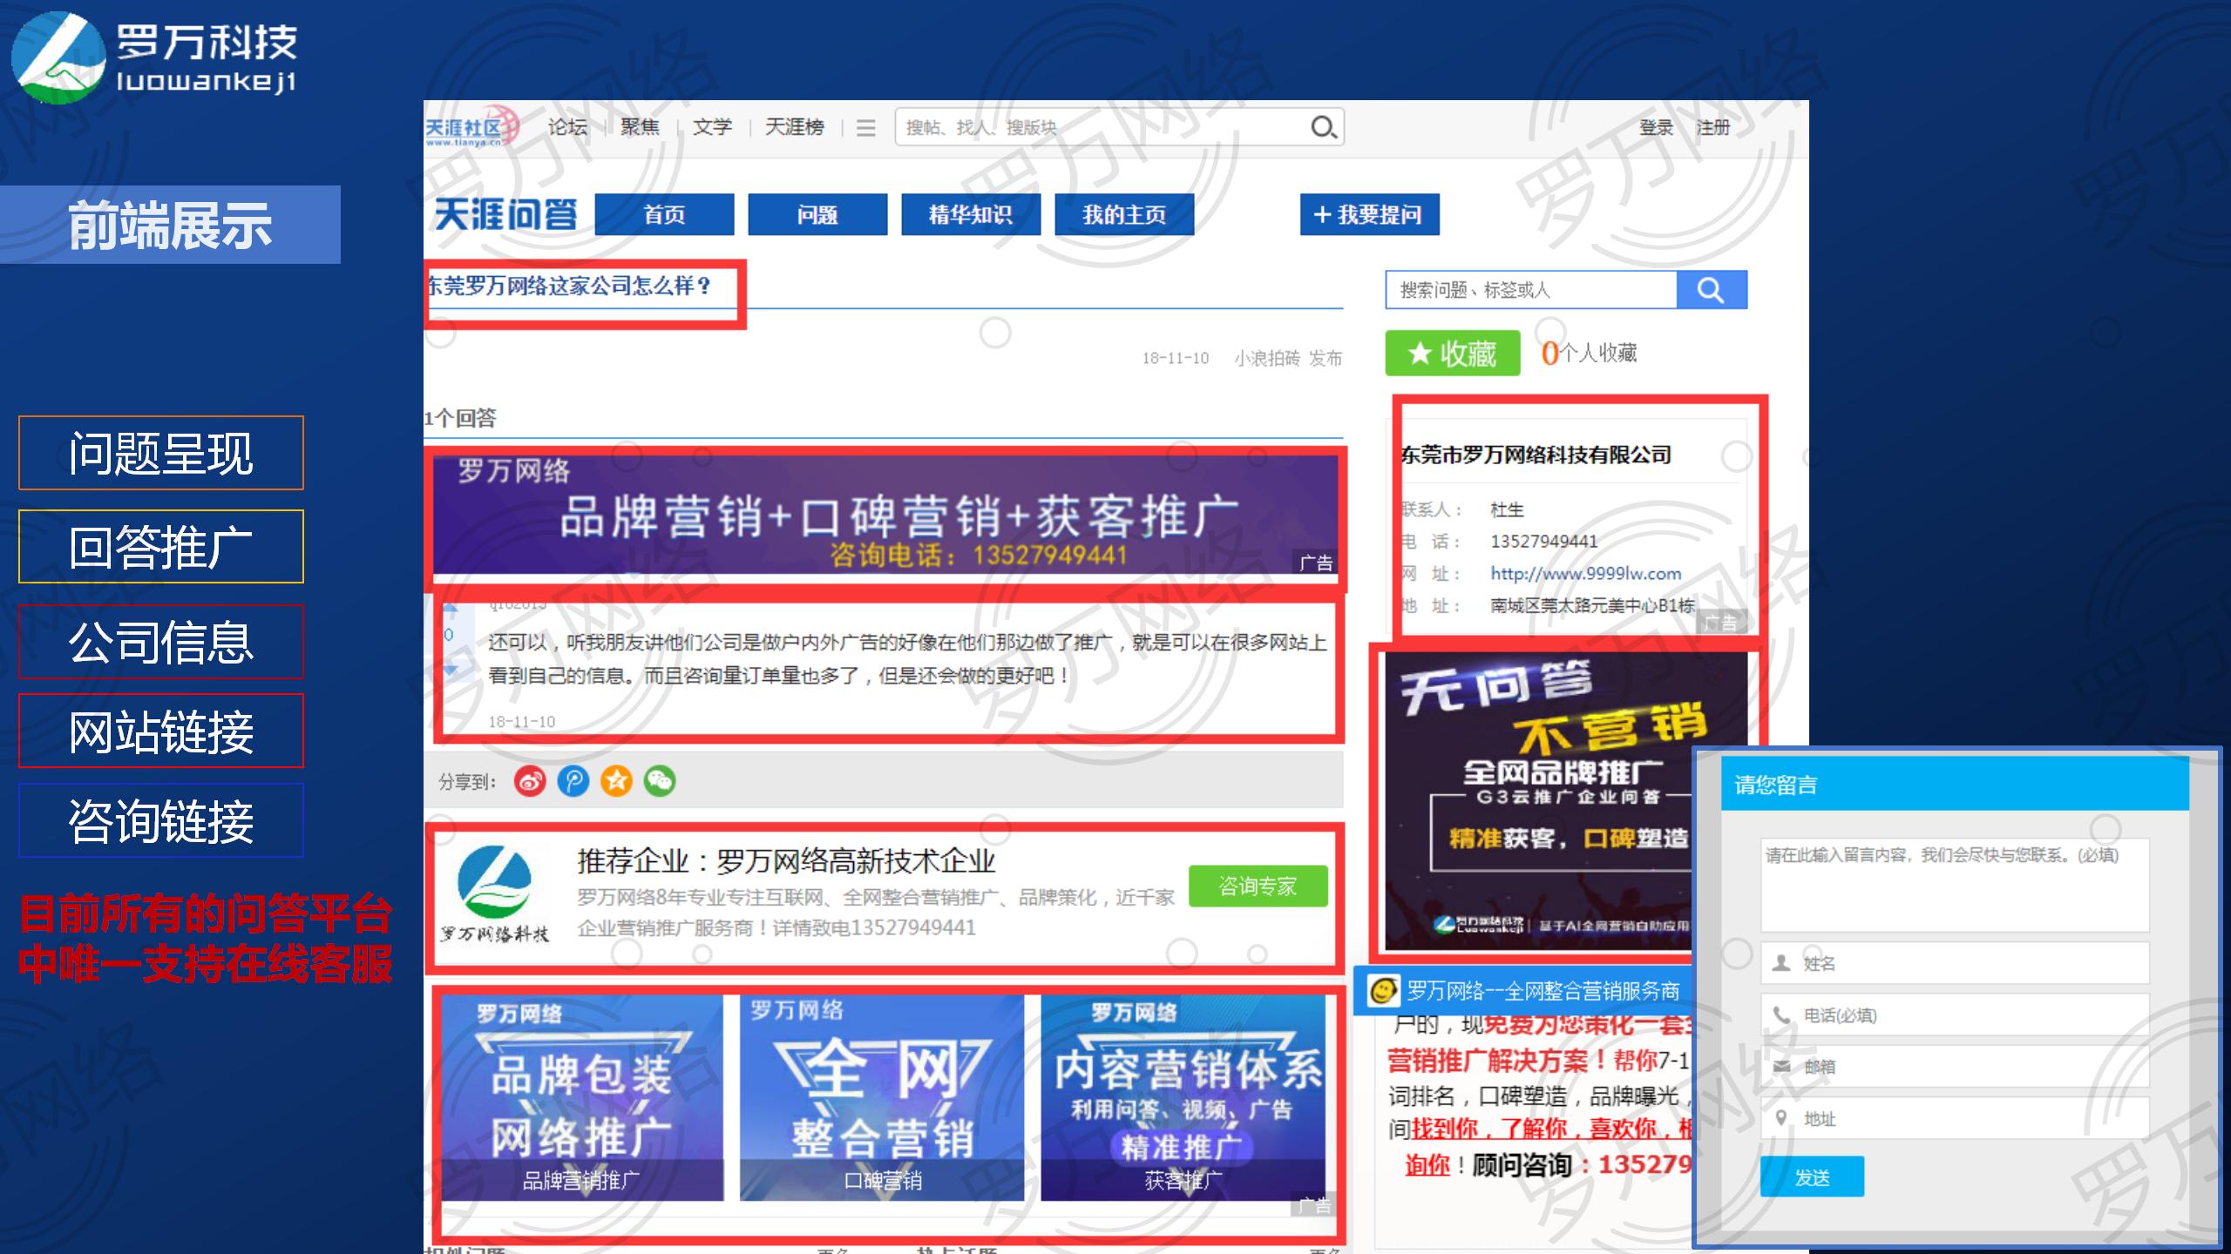Click the 发送 button in message form
Image resolution: width=2231 pixels, height=1254 pixels.
click(x=1812, y=1176)
